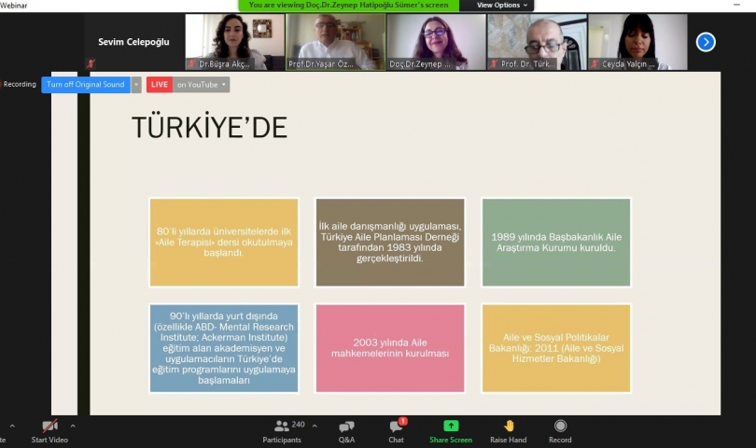Select Doç.Dr.Zeynep video thumbnail
This screenshot has width=756, height=448.
pos(437,42)
